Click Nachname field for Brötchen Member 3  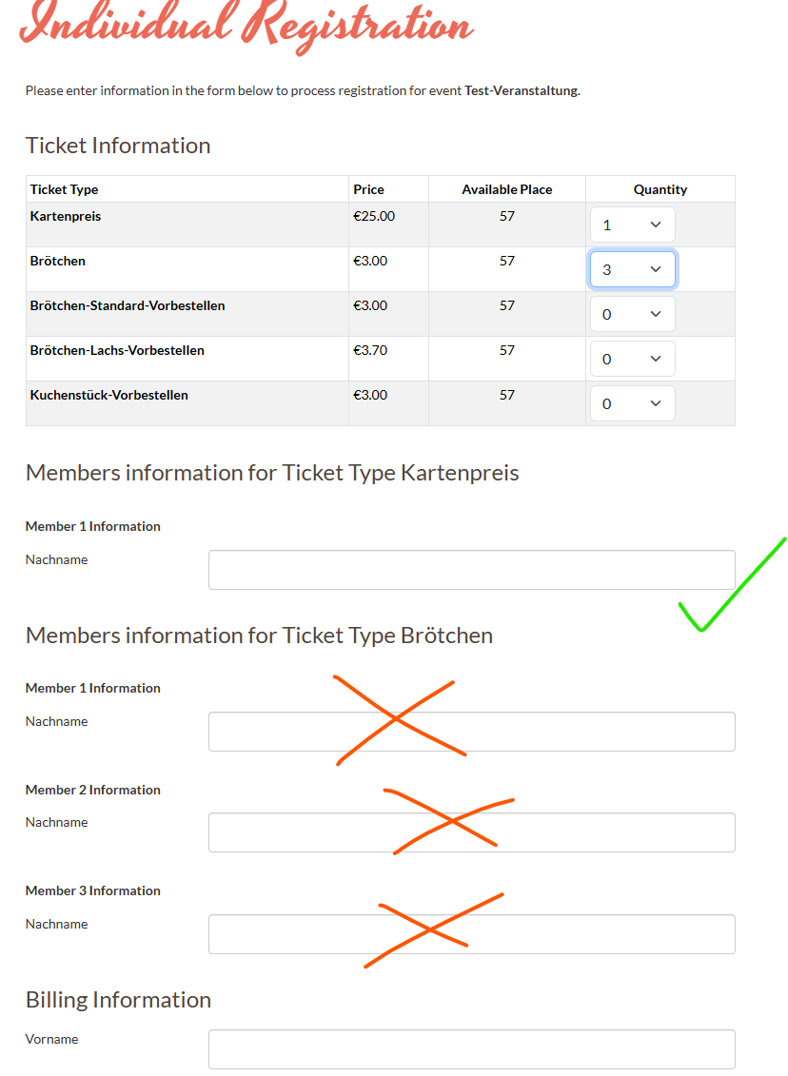click(471, 934)
